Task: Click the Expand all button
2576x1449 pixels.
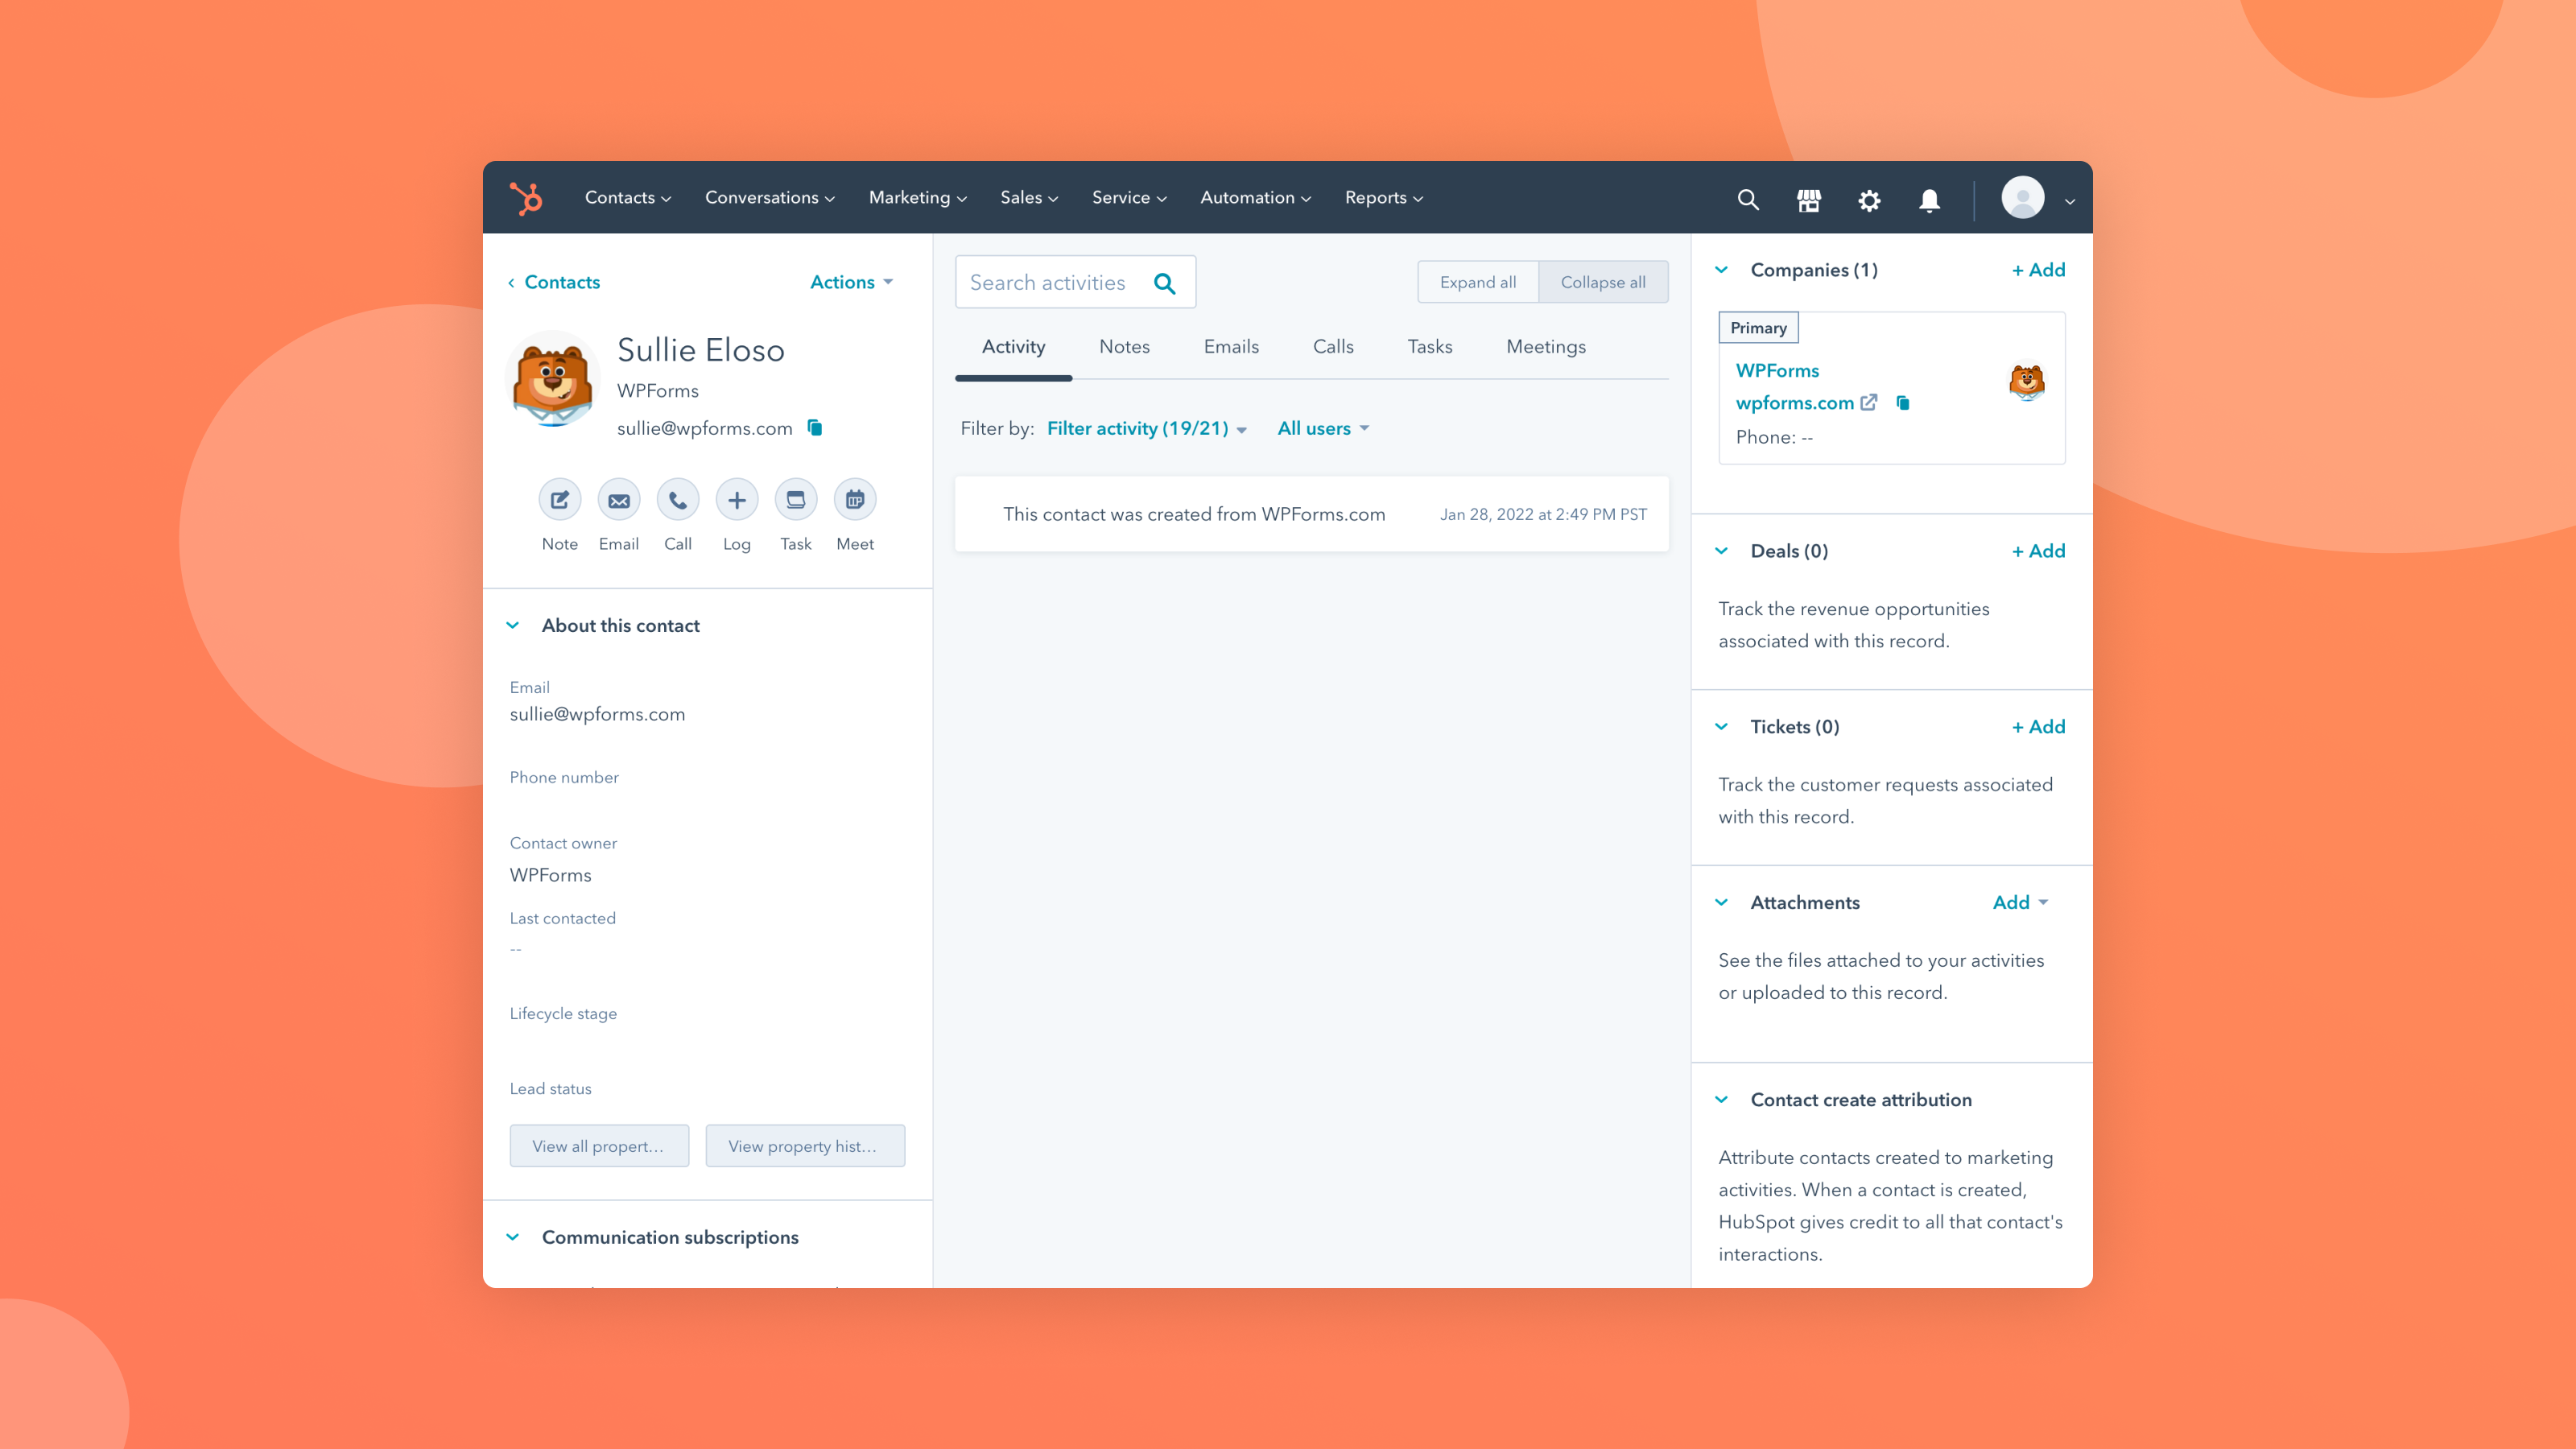Action: pyautogui.click(x=1477, y=282)
